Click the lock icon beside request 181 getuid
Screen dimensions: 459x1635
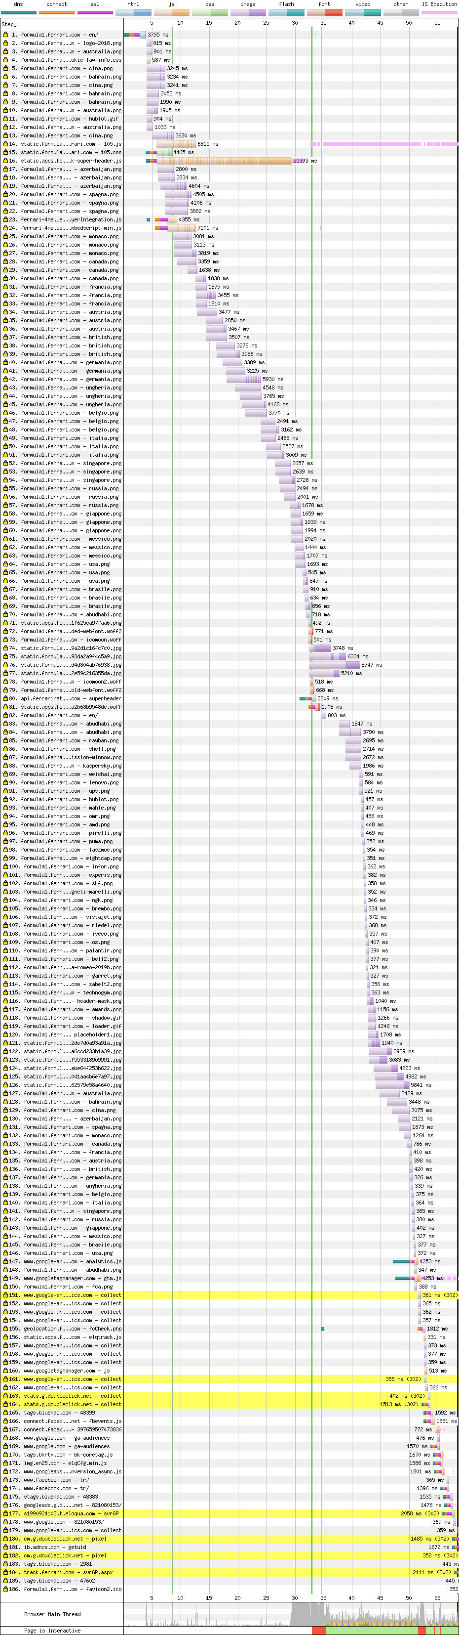(x=6, y=1548)
